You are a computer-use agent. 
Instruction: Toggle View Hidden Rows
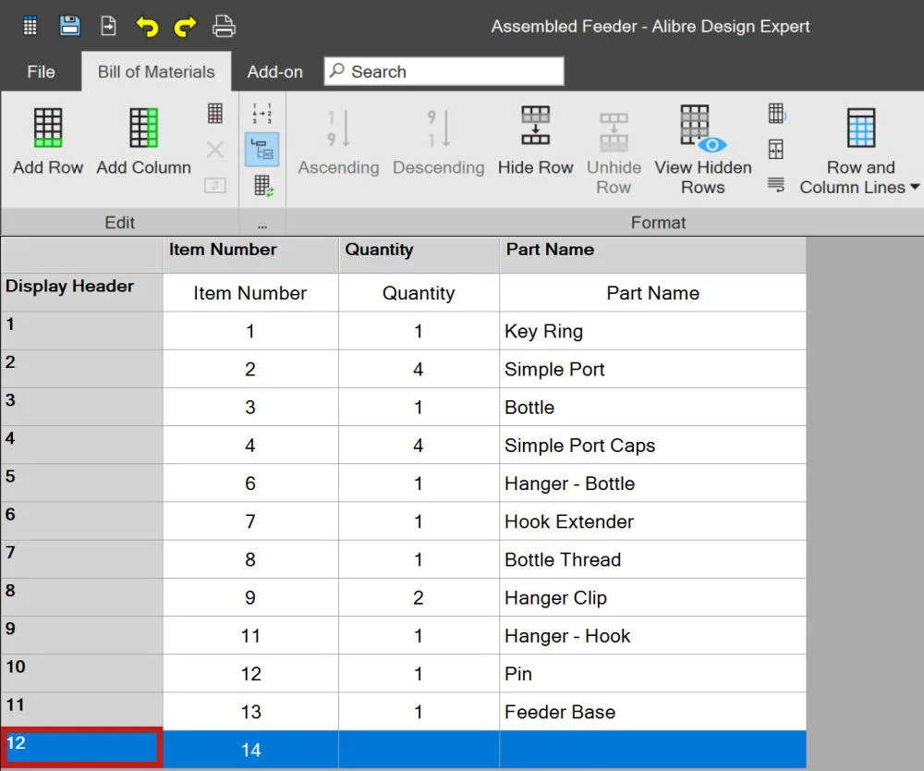click(703, 151)
